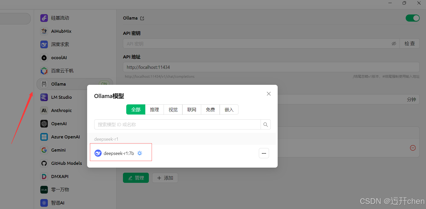The image size is (426, 209).
Task: Open the 零一万物 provider icon
Action: click(44, 190)
